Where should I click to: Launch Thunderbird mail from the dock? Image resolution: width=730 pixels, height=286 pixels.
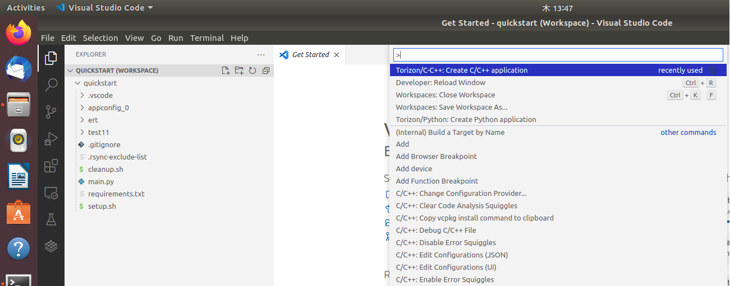[19, 69]
